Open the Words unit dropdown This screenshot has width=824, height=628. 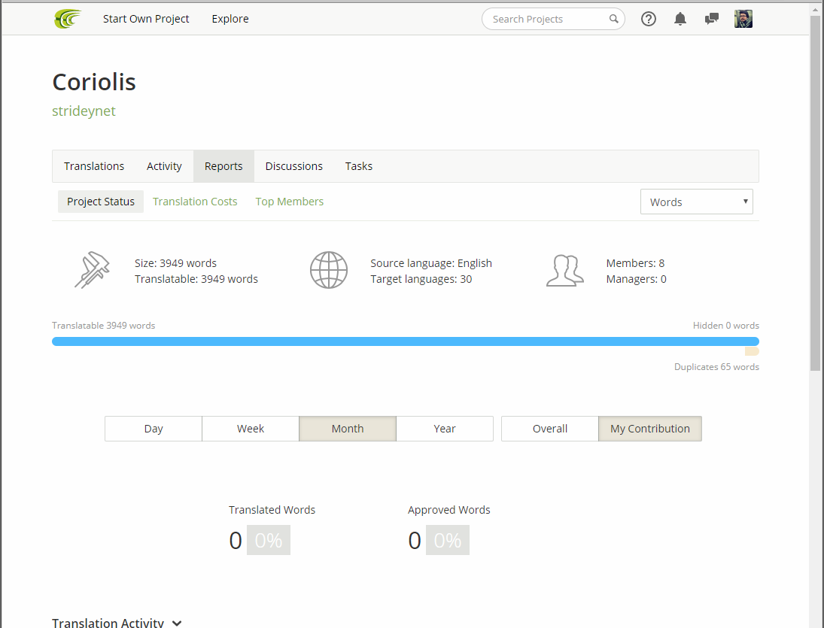coord(696,202)
